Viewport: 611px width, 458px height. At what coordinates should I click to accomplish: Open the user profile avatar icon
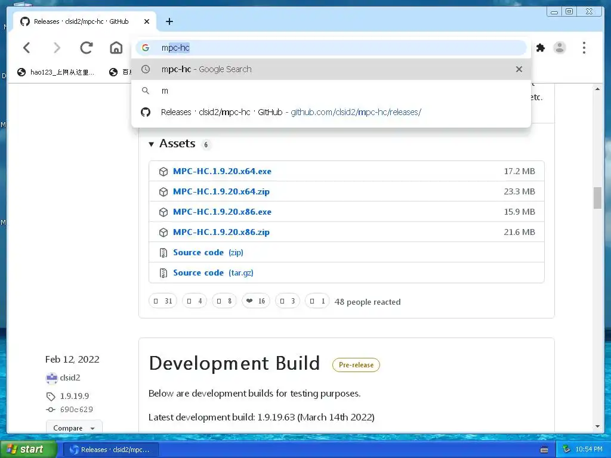(560, 48)
